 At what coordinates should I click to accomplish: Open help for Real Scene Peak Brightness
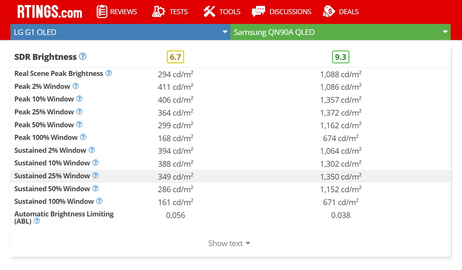pos(108,73)
